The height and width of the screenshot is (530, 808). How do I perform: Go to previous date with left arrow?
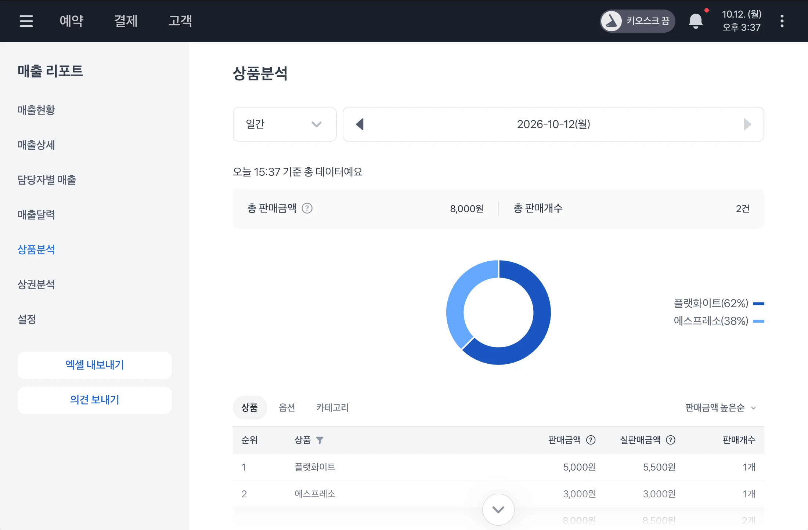tap(360, 124)
